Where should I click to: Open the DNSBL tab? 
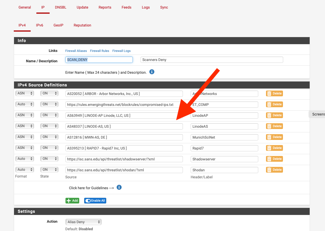[x=61, y=7]
